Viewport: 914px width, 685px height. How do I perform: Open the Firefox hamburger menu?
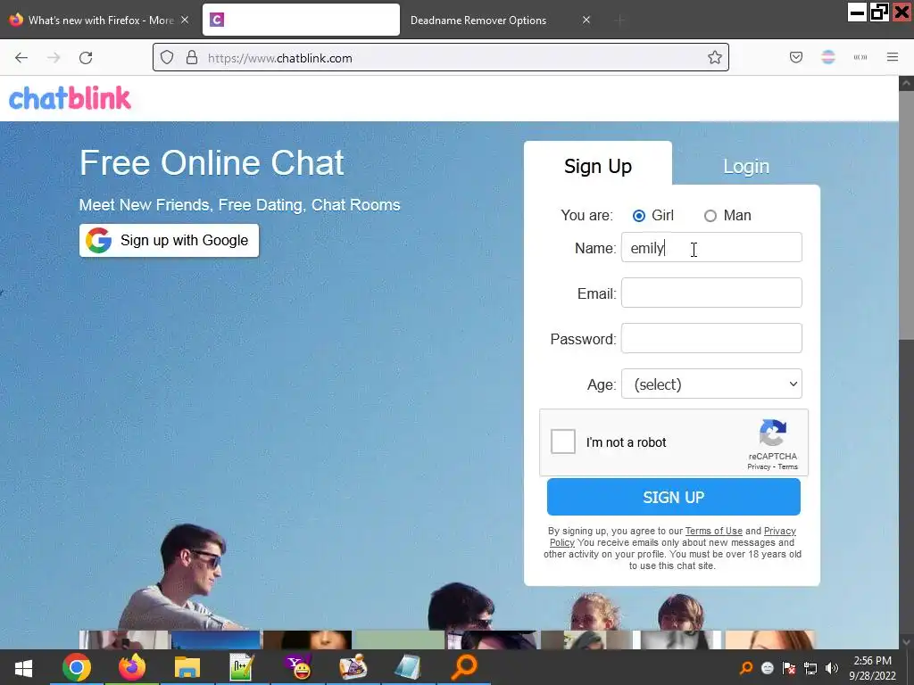(x=893, y=57)
